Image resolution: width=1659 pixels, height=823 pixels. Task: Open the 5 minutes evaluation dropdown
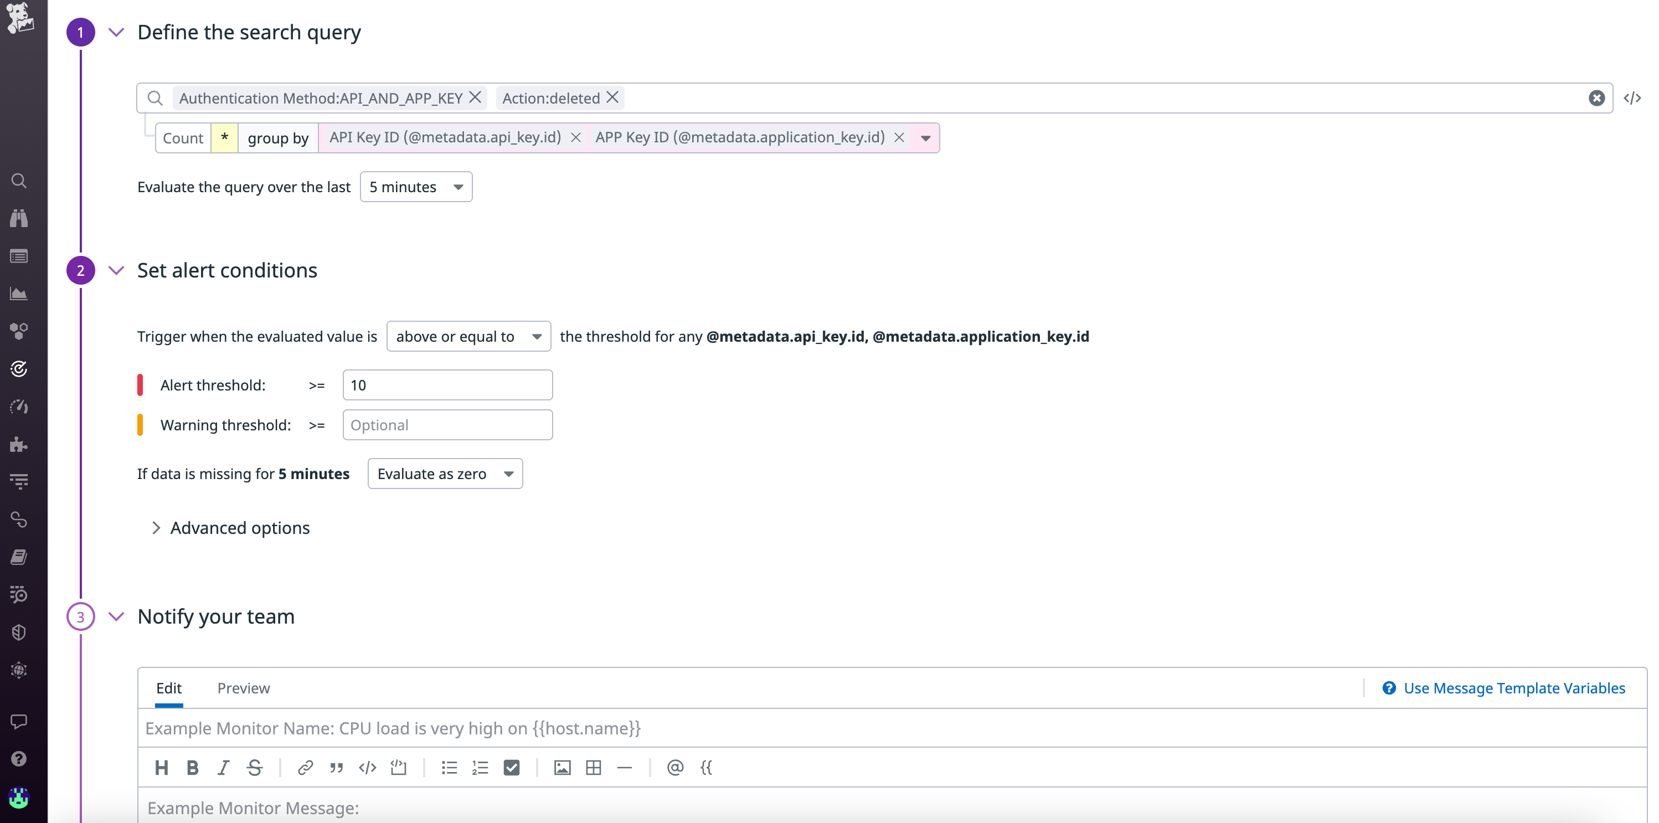415,187
